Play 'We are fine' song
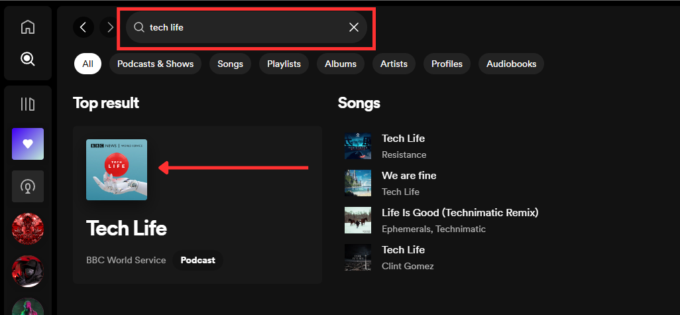This screenshot has height=315, width=680. pos(409,176)
